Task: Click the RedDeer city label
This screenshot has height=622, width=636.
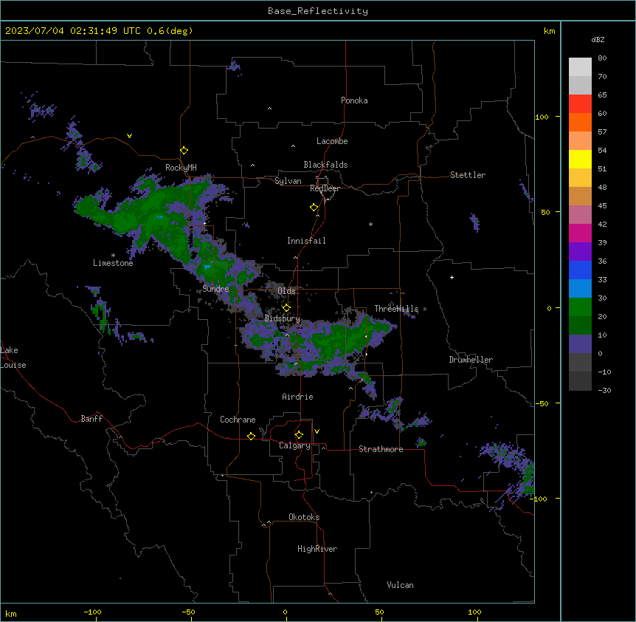Action: (x=325, y=188)
